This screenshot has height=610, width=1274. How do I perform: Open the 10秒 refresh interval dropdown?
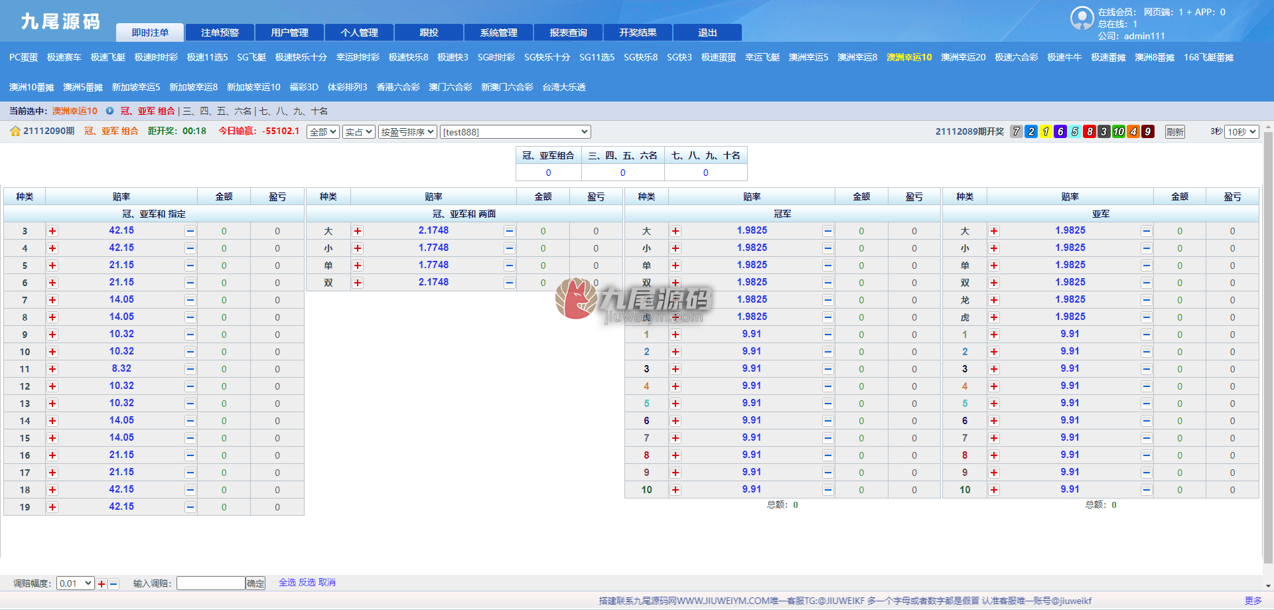point(1241,132)
